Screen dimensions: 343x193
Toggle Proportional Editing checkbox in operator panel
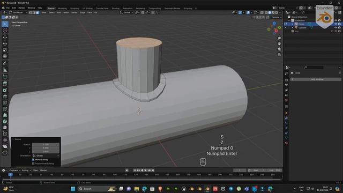[x=33, y=164]
